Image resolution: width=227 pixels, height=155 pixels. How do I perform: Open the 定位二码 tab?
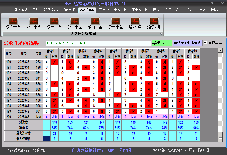[x=120, y=10]
